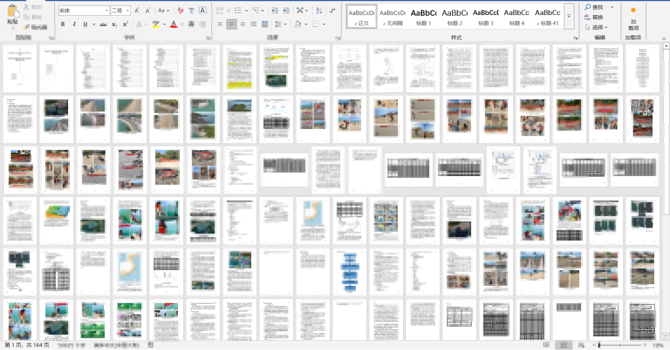Apply the 标题 1 heading style
Viewport: 670px width, 350px height.
[x=423, y=16]
